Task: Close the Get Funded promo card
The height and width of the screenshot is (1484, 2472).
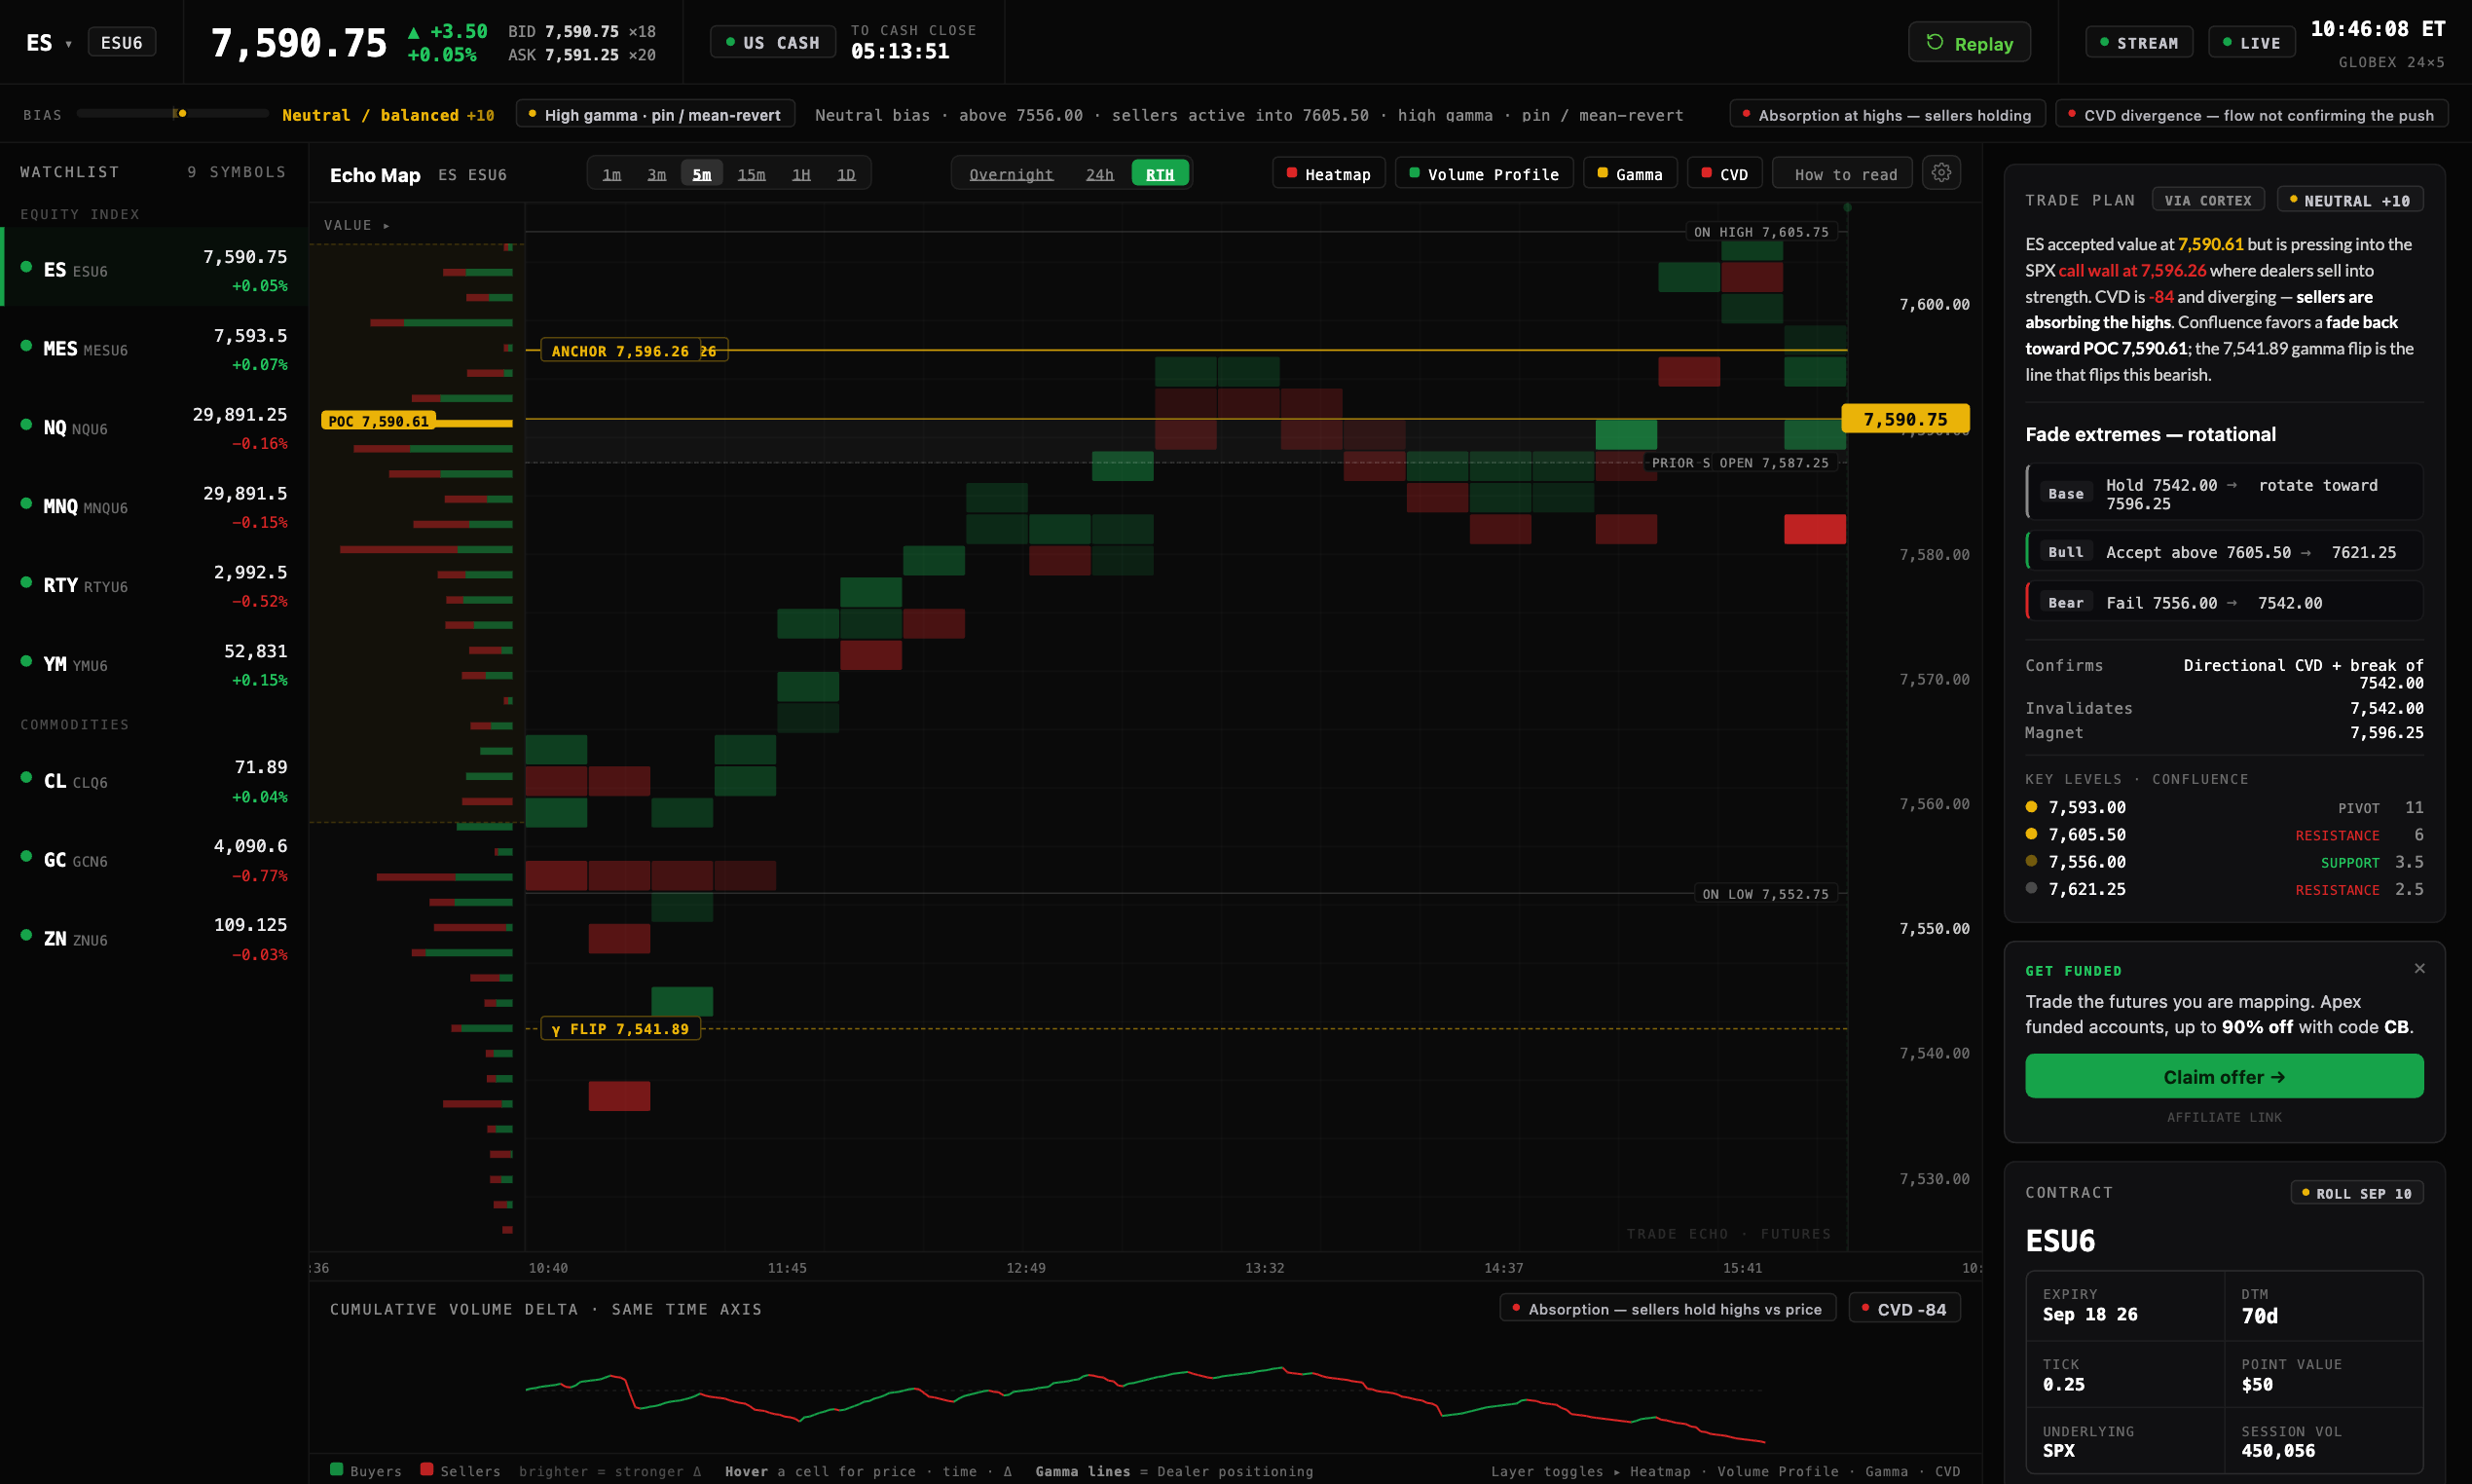Action: coord(2419,968)
